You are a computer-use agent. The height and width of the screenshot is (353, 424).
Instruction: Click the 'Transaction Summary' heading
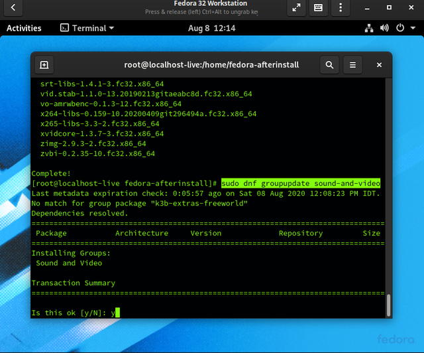pos(74,283)
